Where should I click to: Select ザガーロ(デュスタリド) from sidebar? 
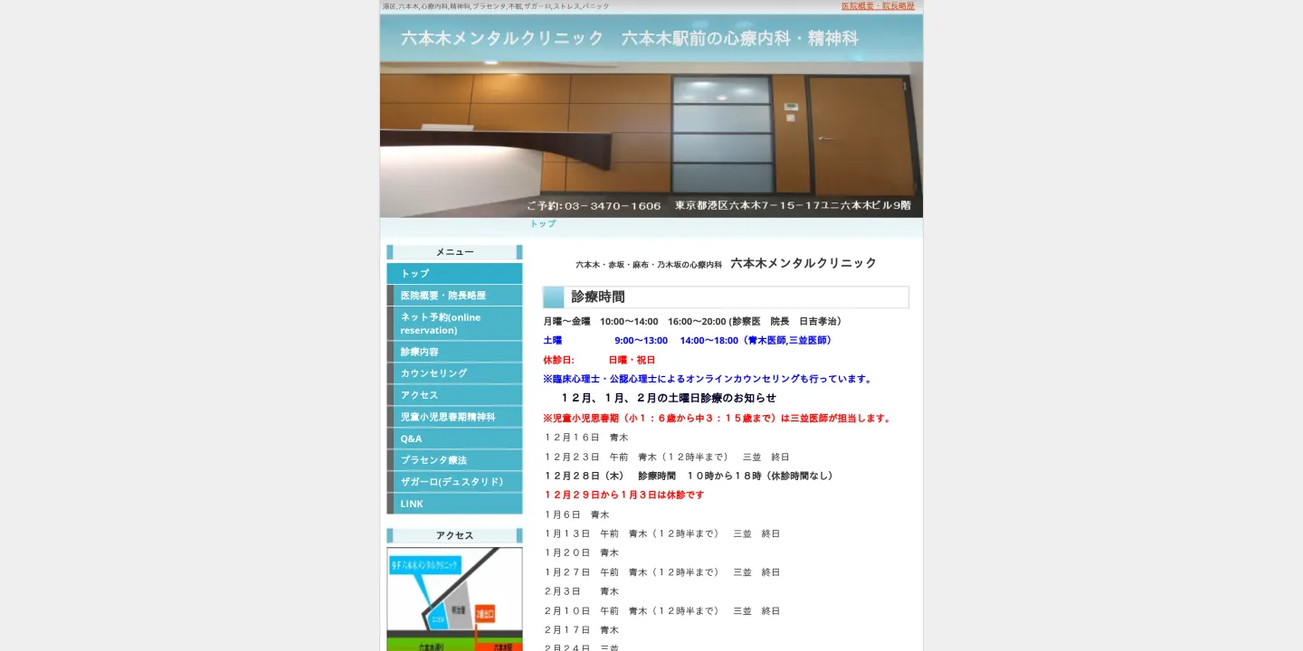[x=452, y=481]
